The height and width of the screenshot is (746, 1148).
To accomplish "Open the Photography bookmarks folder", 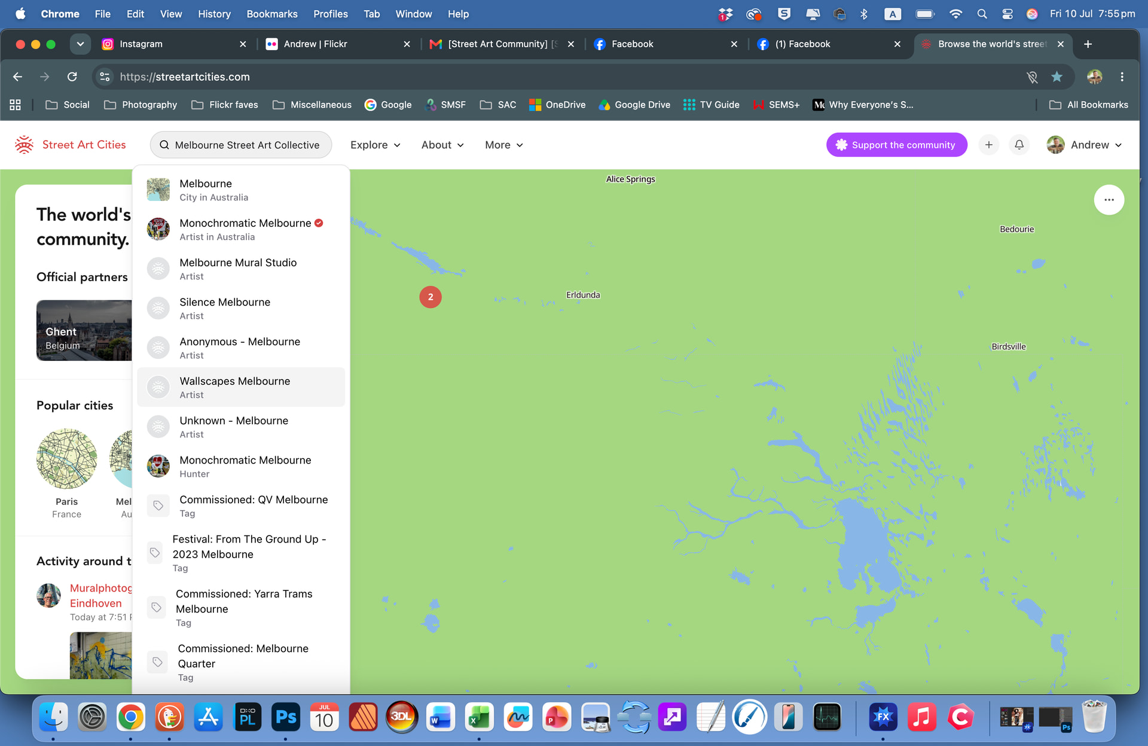I will [x=141, y=105].
